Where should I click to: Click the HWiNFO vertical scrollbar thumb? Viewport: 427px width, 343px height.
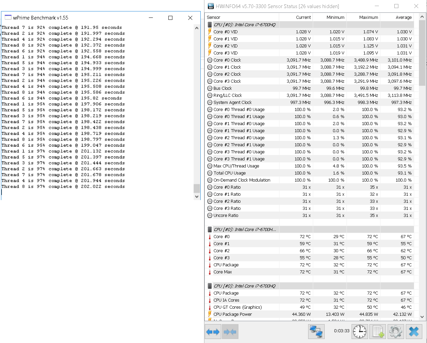tap(422, 53)
